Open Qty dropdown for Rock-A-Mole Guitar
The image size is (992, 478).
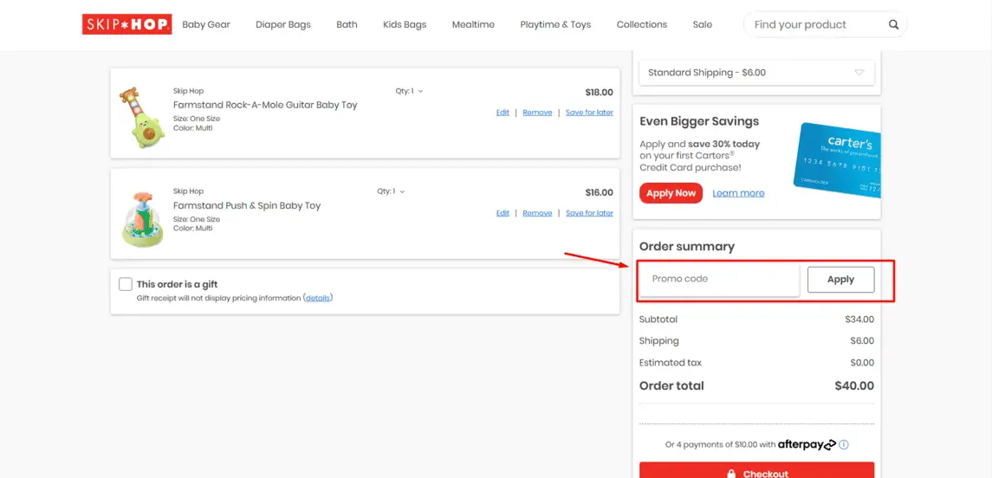[x=409, y=91]
